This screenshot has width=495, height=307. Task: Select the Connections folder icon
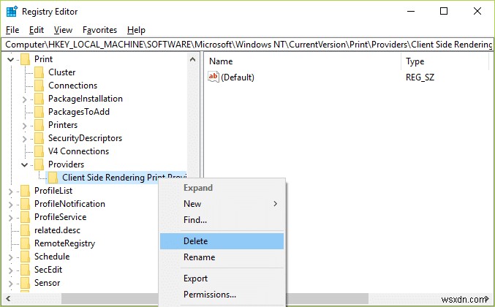tap(39, 86)
